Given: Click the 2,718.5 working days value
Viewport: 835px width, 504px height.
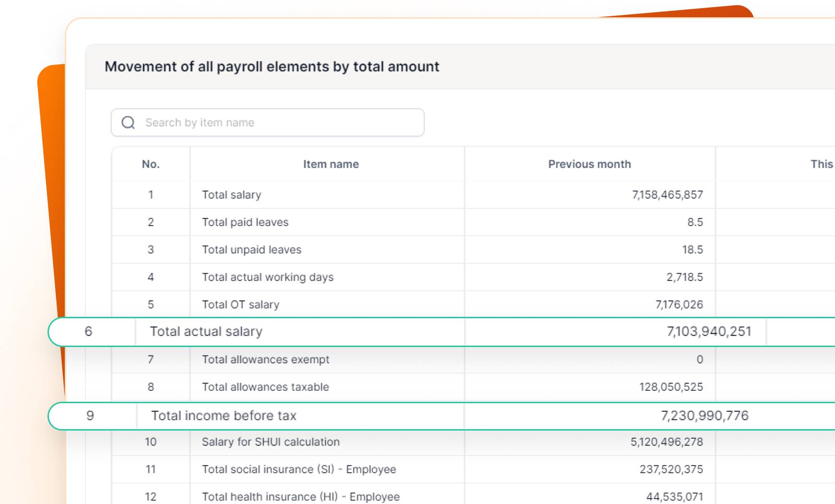Looking at the screenshot, I should (x=684, y=277).
